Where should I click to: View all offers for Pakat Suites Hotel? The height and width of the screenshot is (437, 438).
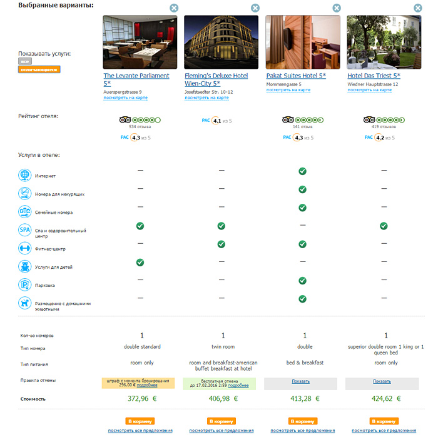[x=302, y=431]
